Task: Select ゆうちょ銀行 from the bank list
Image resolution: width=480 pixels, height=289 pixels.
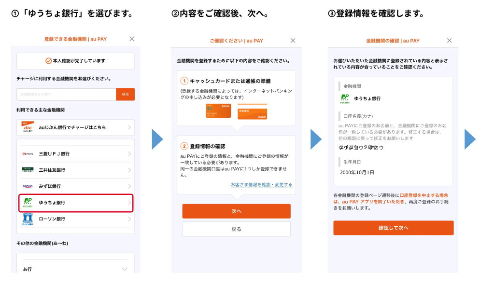Action: pos(76,203)
